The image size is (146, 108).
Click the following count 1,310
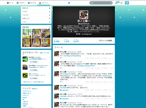coord(66,41)
